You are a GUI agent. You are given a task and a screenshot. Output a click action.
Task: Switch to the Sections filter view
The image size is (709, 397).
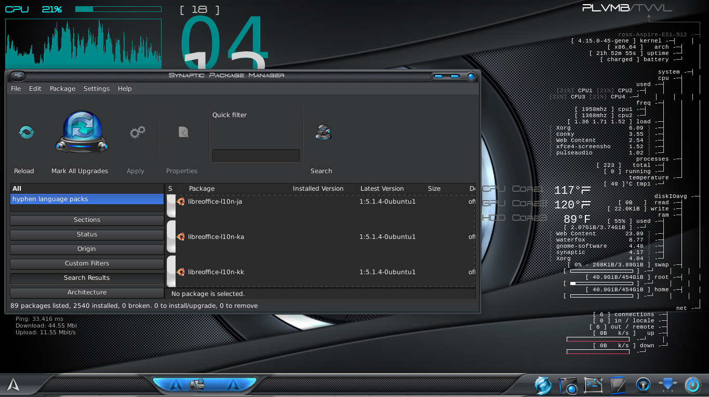(87, 220)
